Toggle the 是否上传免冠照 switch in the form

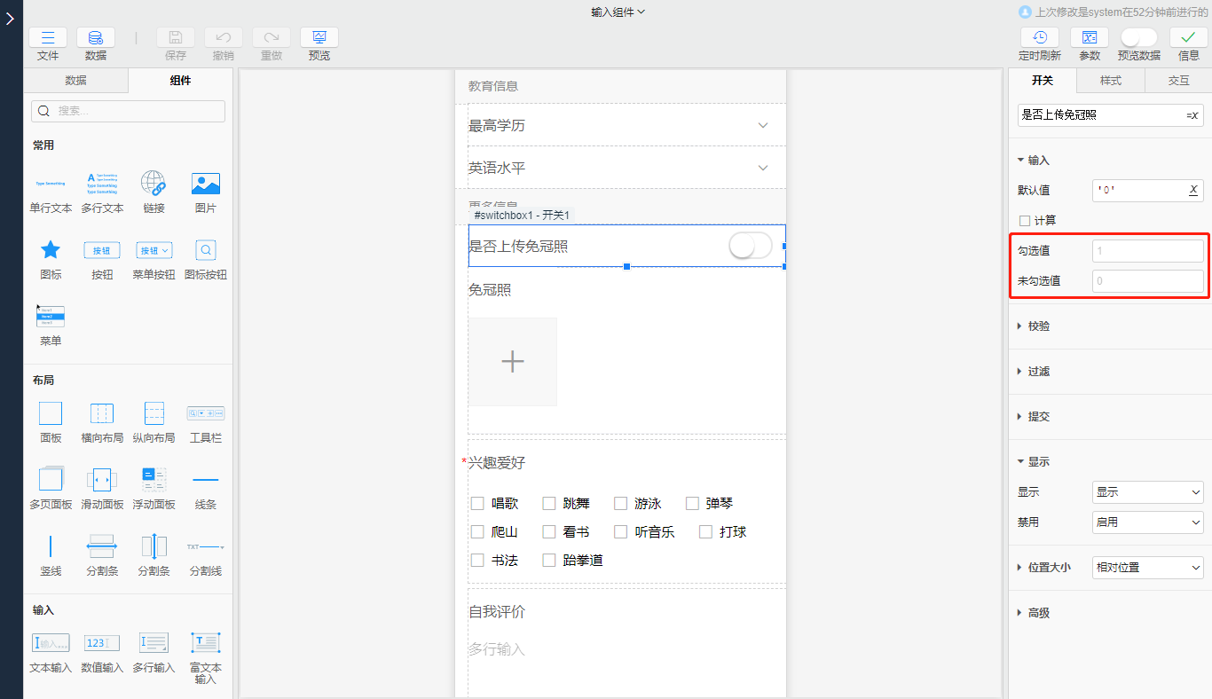coord(750,247)
